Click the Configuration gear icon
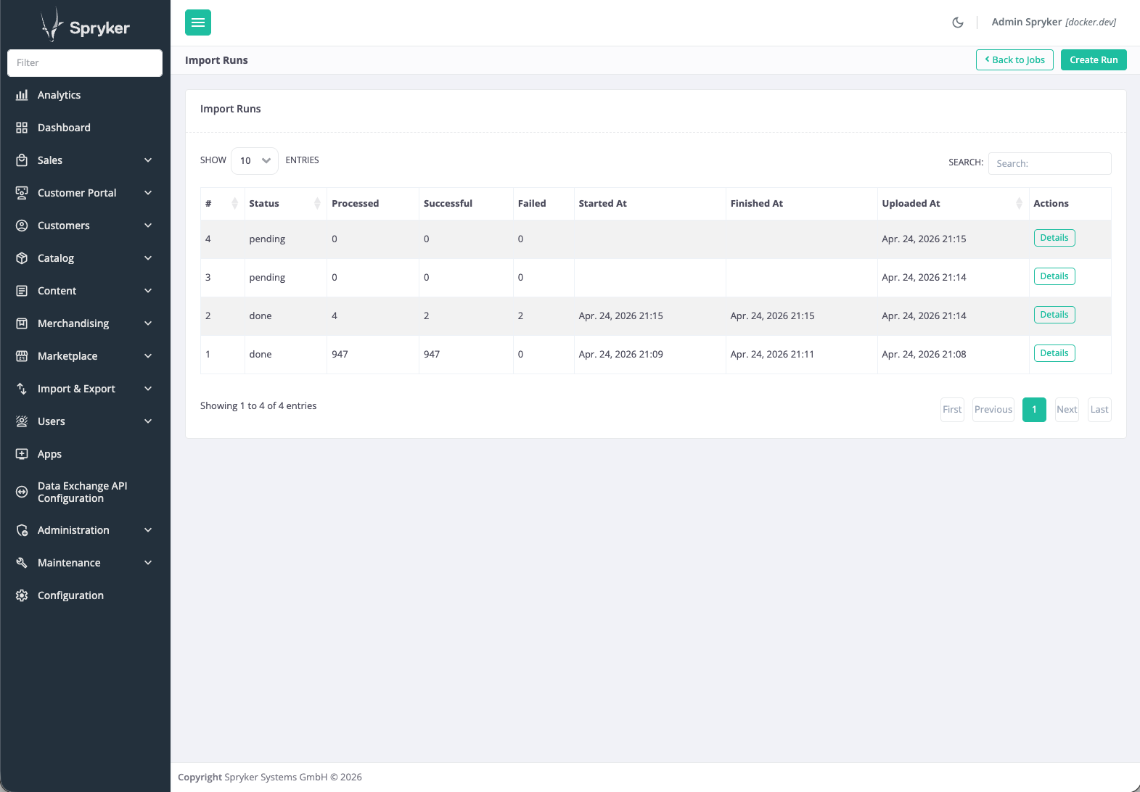This screenshot has height=792, width=1140. (x=22, y=595)
